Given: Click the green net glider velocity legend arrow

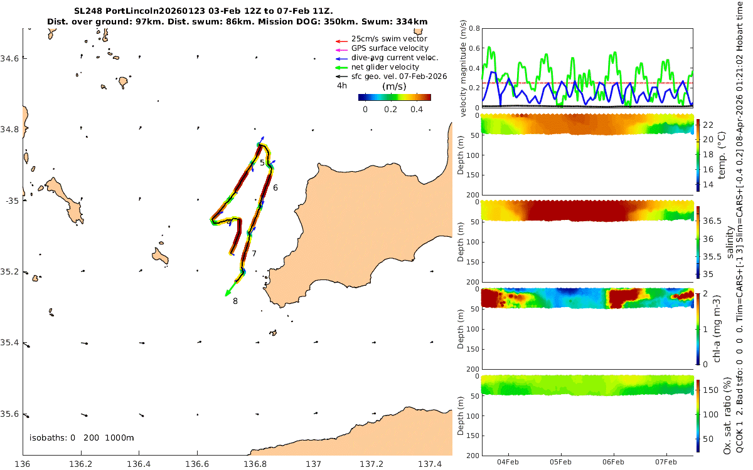Looking at the screenshot, I should pyautogui.click(x=342, y=67).
